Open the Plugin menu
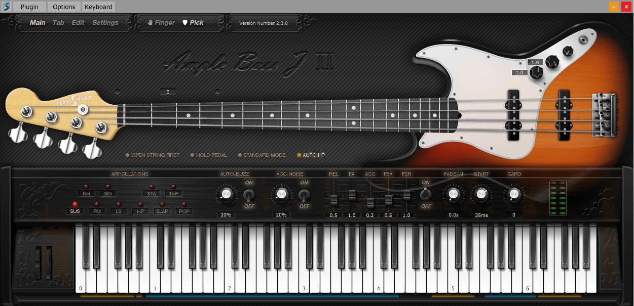 click(29, 7)
